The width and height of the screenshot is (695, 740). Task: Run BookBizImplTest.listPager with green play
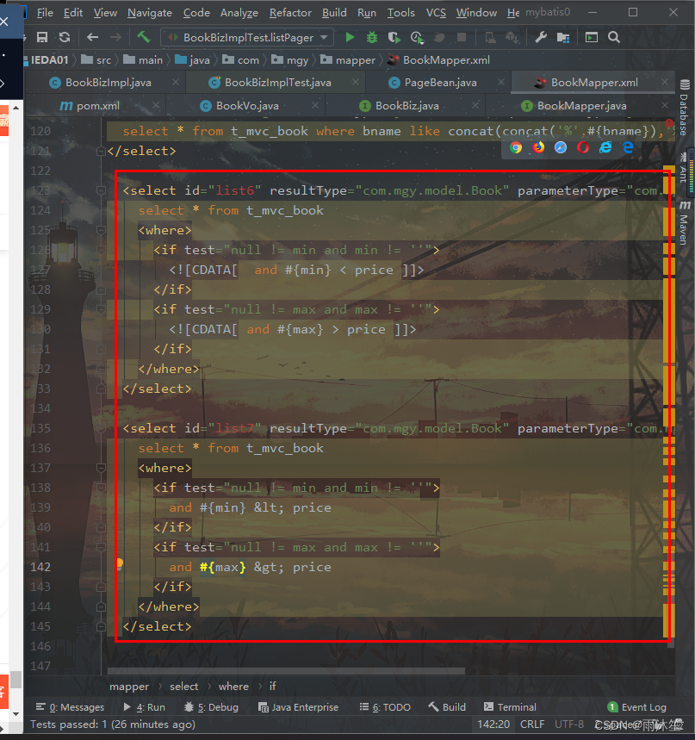(350, 37)
